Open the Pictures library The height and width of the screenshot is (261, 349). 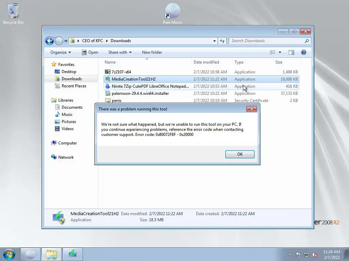pyautogui.click(x=69, y=122)
